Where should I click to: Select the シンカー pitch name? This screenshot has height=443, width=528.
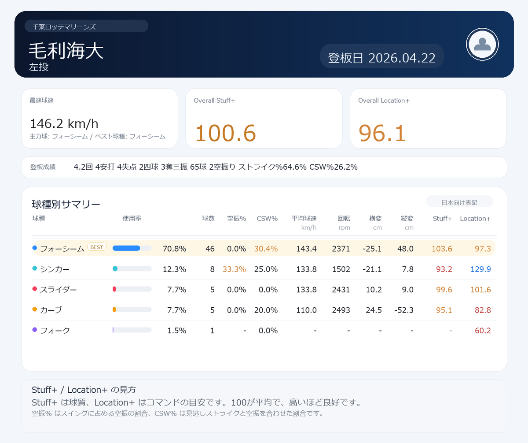55,269
